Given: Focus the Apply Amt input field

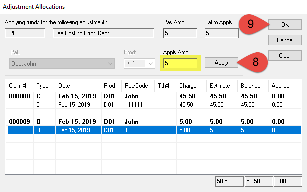Looking at the screenshot, I should 180,63.
